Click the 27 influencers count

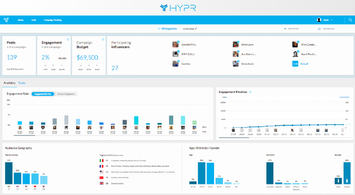tap(115, 68)
